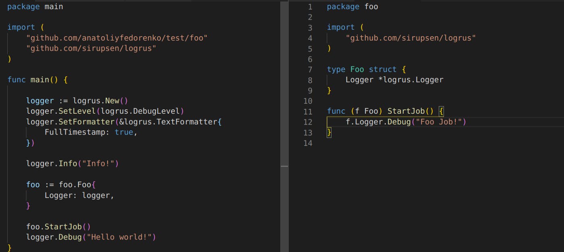Click line number 1 next to package foo
The height and width of the screenshot is (252, 564).
[x=309, y=6]
